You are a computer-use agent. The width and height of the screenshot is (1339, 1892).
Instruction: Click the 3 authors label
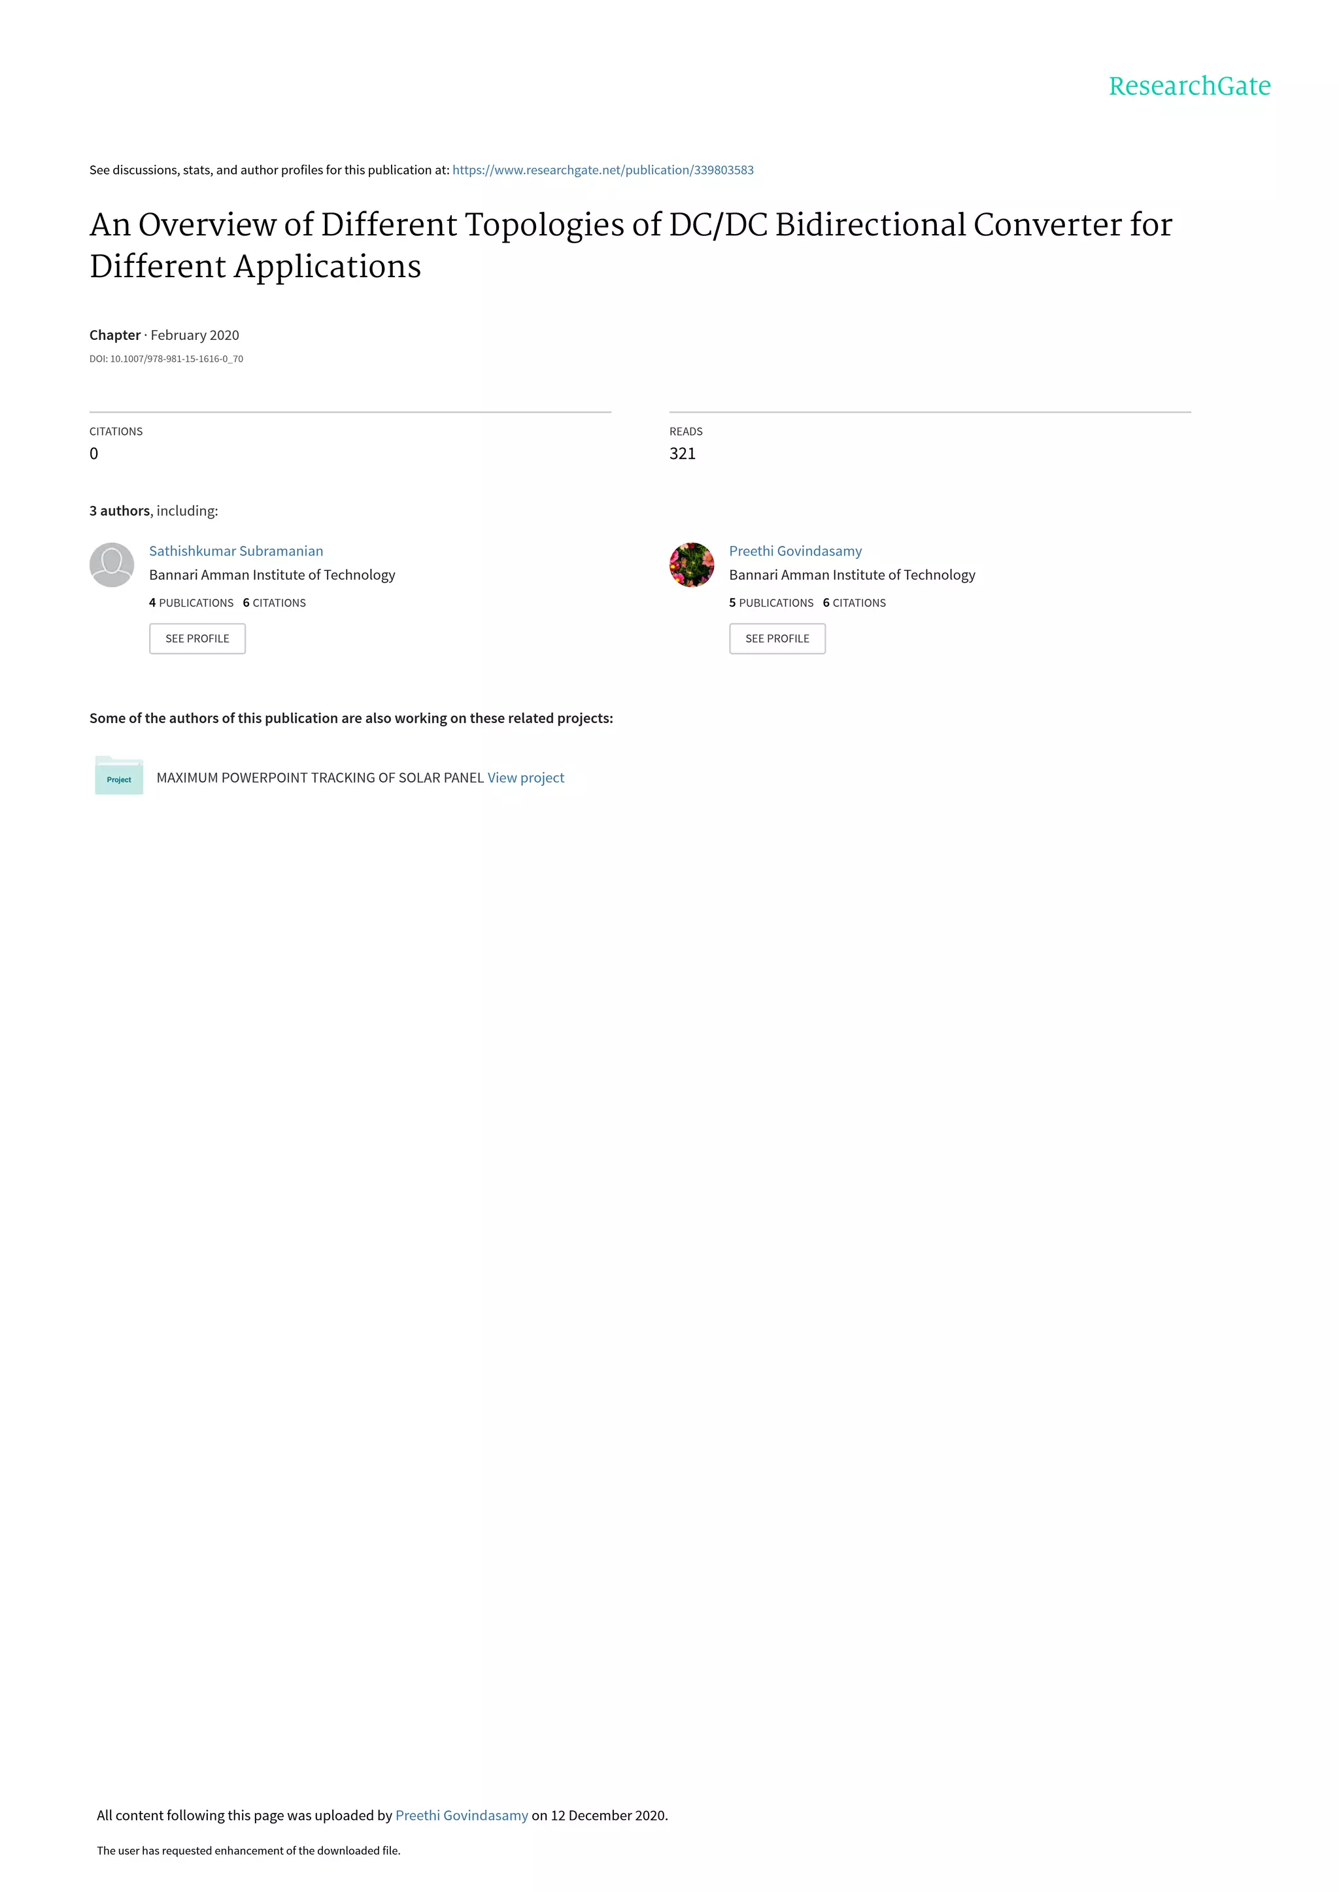click(120, 511)
